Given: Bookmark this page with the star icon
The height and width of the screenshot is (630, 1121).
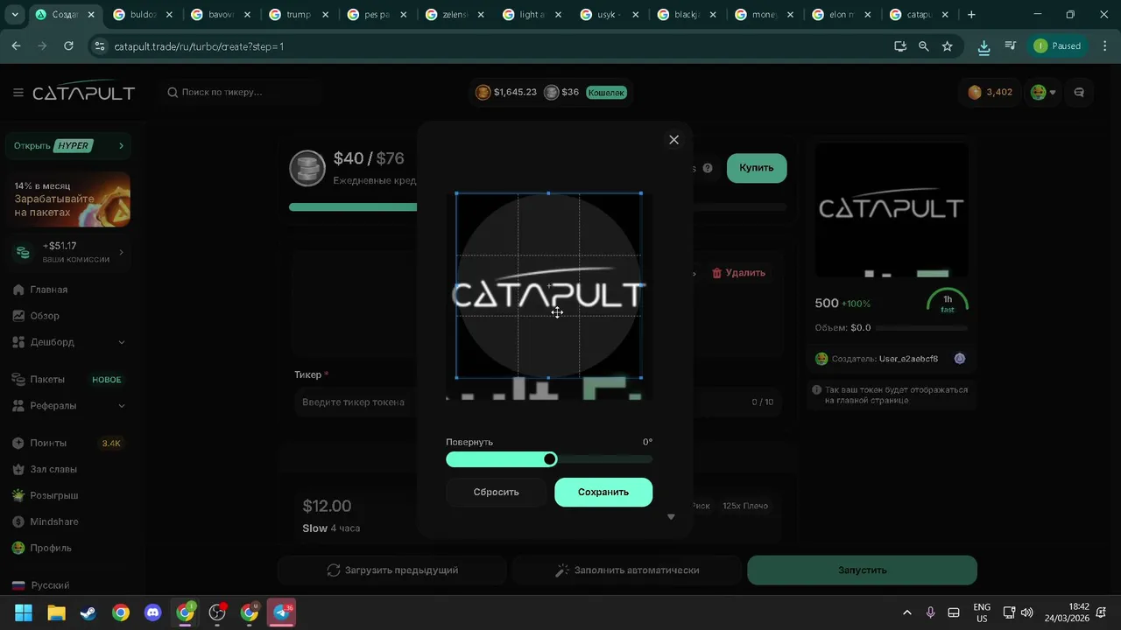Looking at the screenshot, I should [948, 46].
